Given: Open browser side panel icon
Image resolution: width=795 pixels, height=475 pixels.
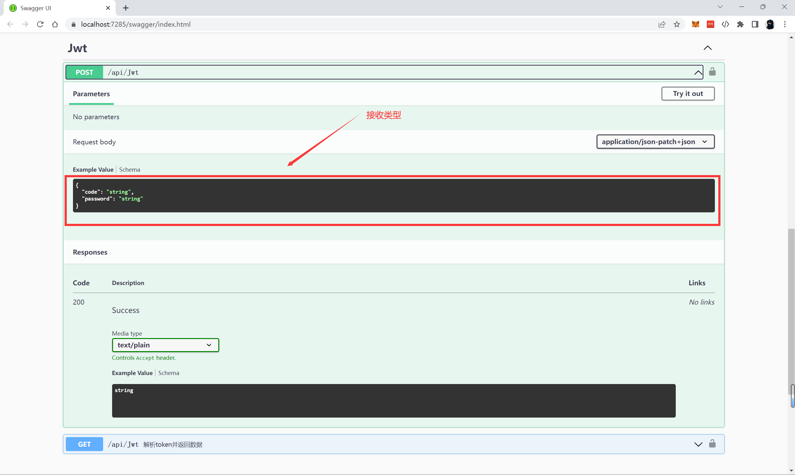Looking at the screenshot, I should tap(755, 24).
